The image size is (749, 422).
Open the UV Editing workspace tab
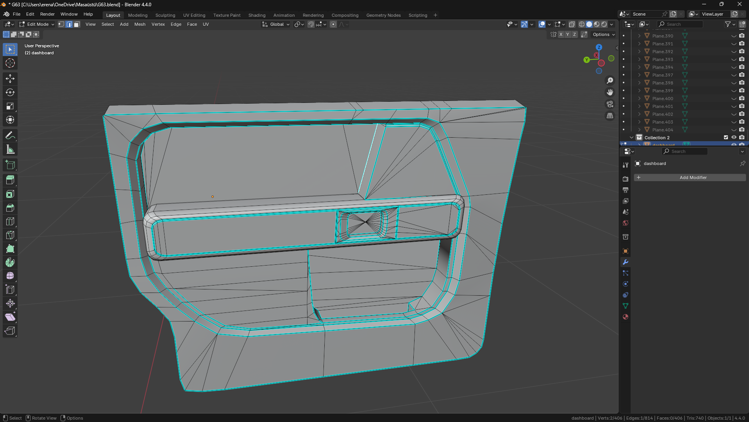coord(194,15)
